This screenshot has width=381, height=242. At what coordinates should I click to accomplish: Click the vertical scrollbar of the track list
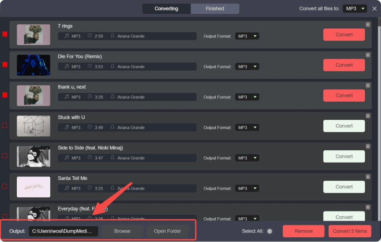pos(379,119)
